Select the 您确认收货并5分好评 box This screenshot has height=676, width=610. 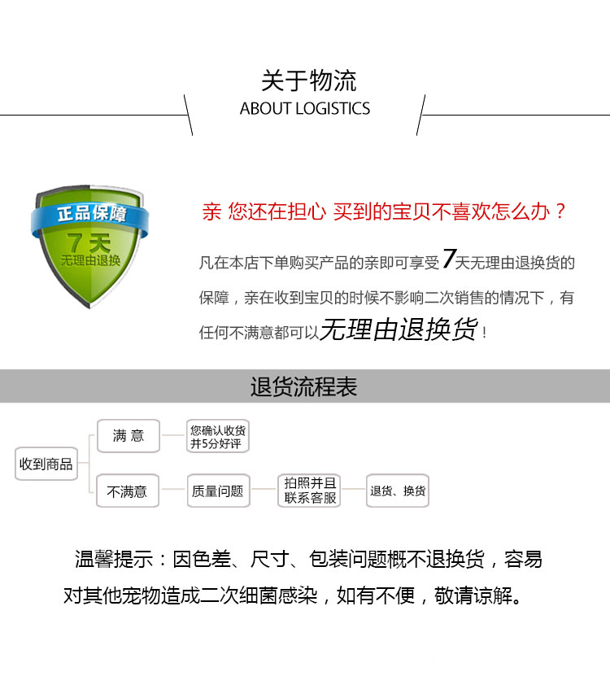(x=218, y=436)
